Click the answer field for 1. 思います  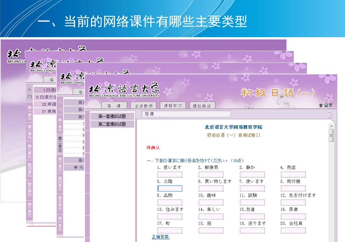[x=170, y=174]
